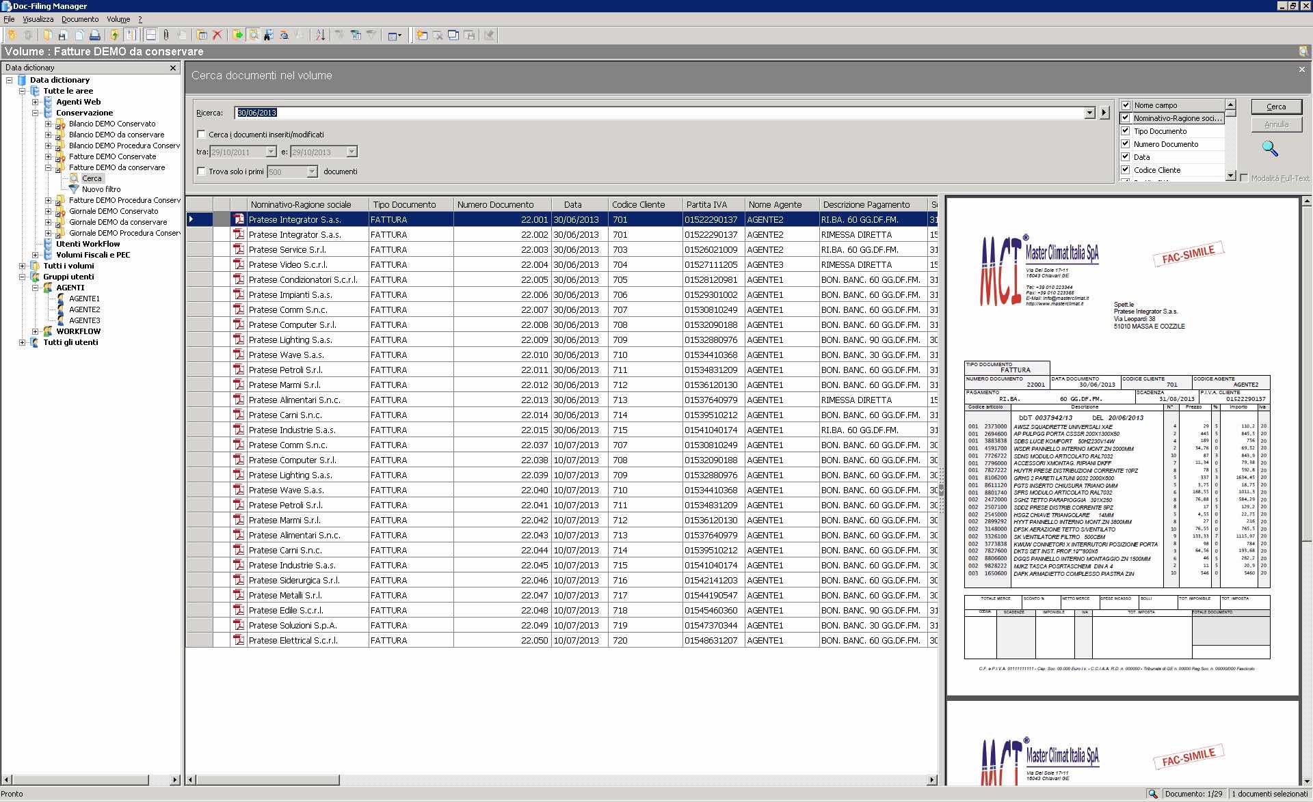Screen dimensions: 1313x802
Task: Click the red X delete toolbar icon
Action: click(217, 35)
